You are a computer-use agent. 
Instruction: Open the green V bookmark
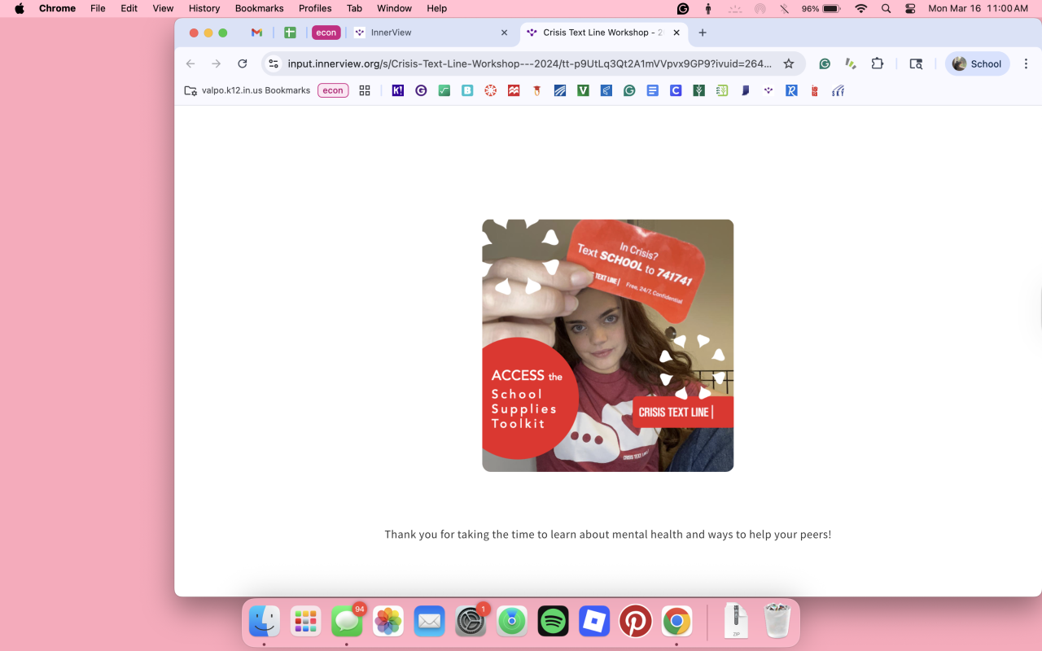point(583,90)
